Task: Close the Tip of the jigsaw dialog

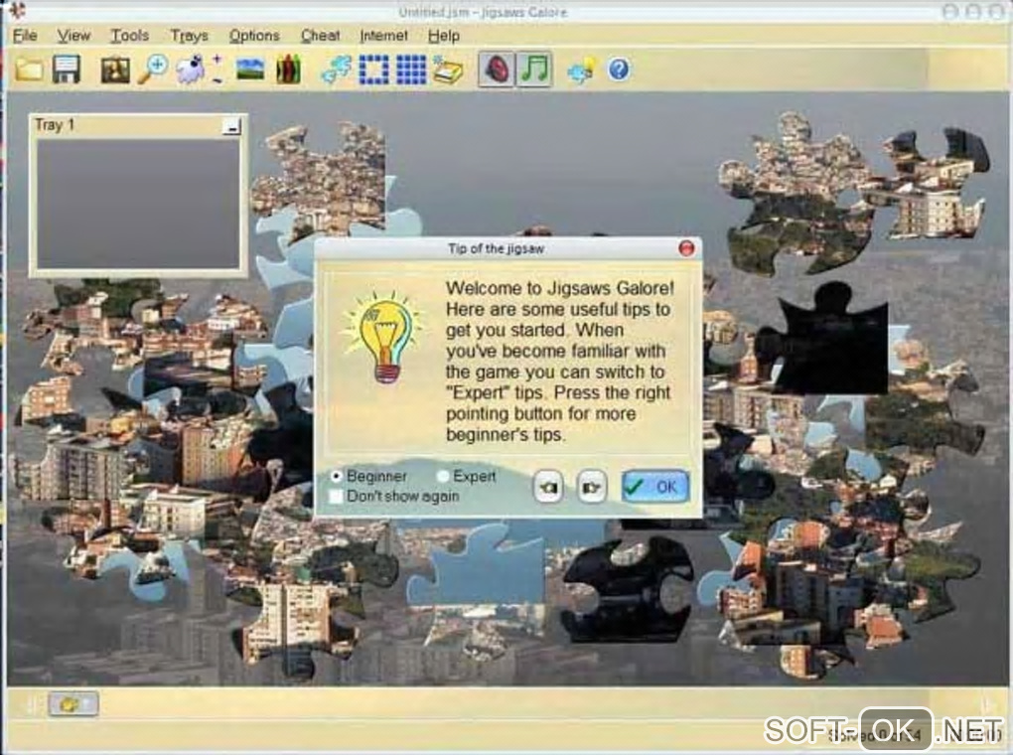Action: (686, 248)
